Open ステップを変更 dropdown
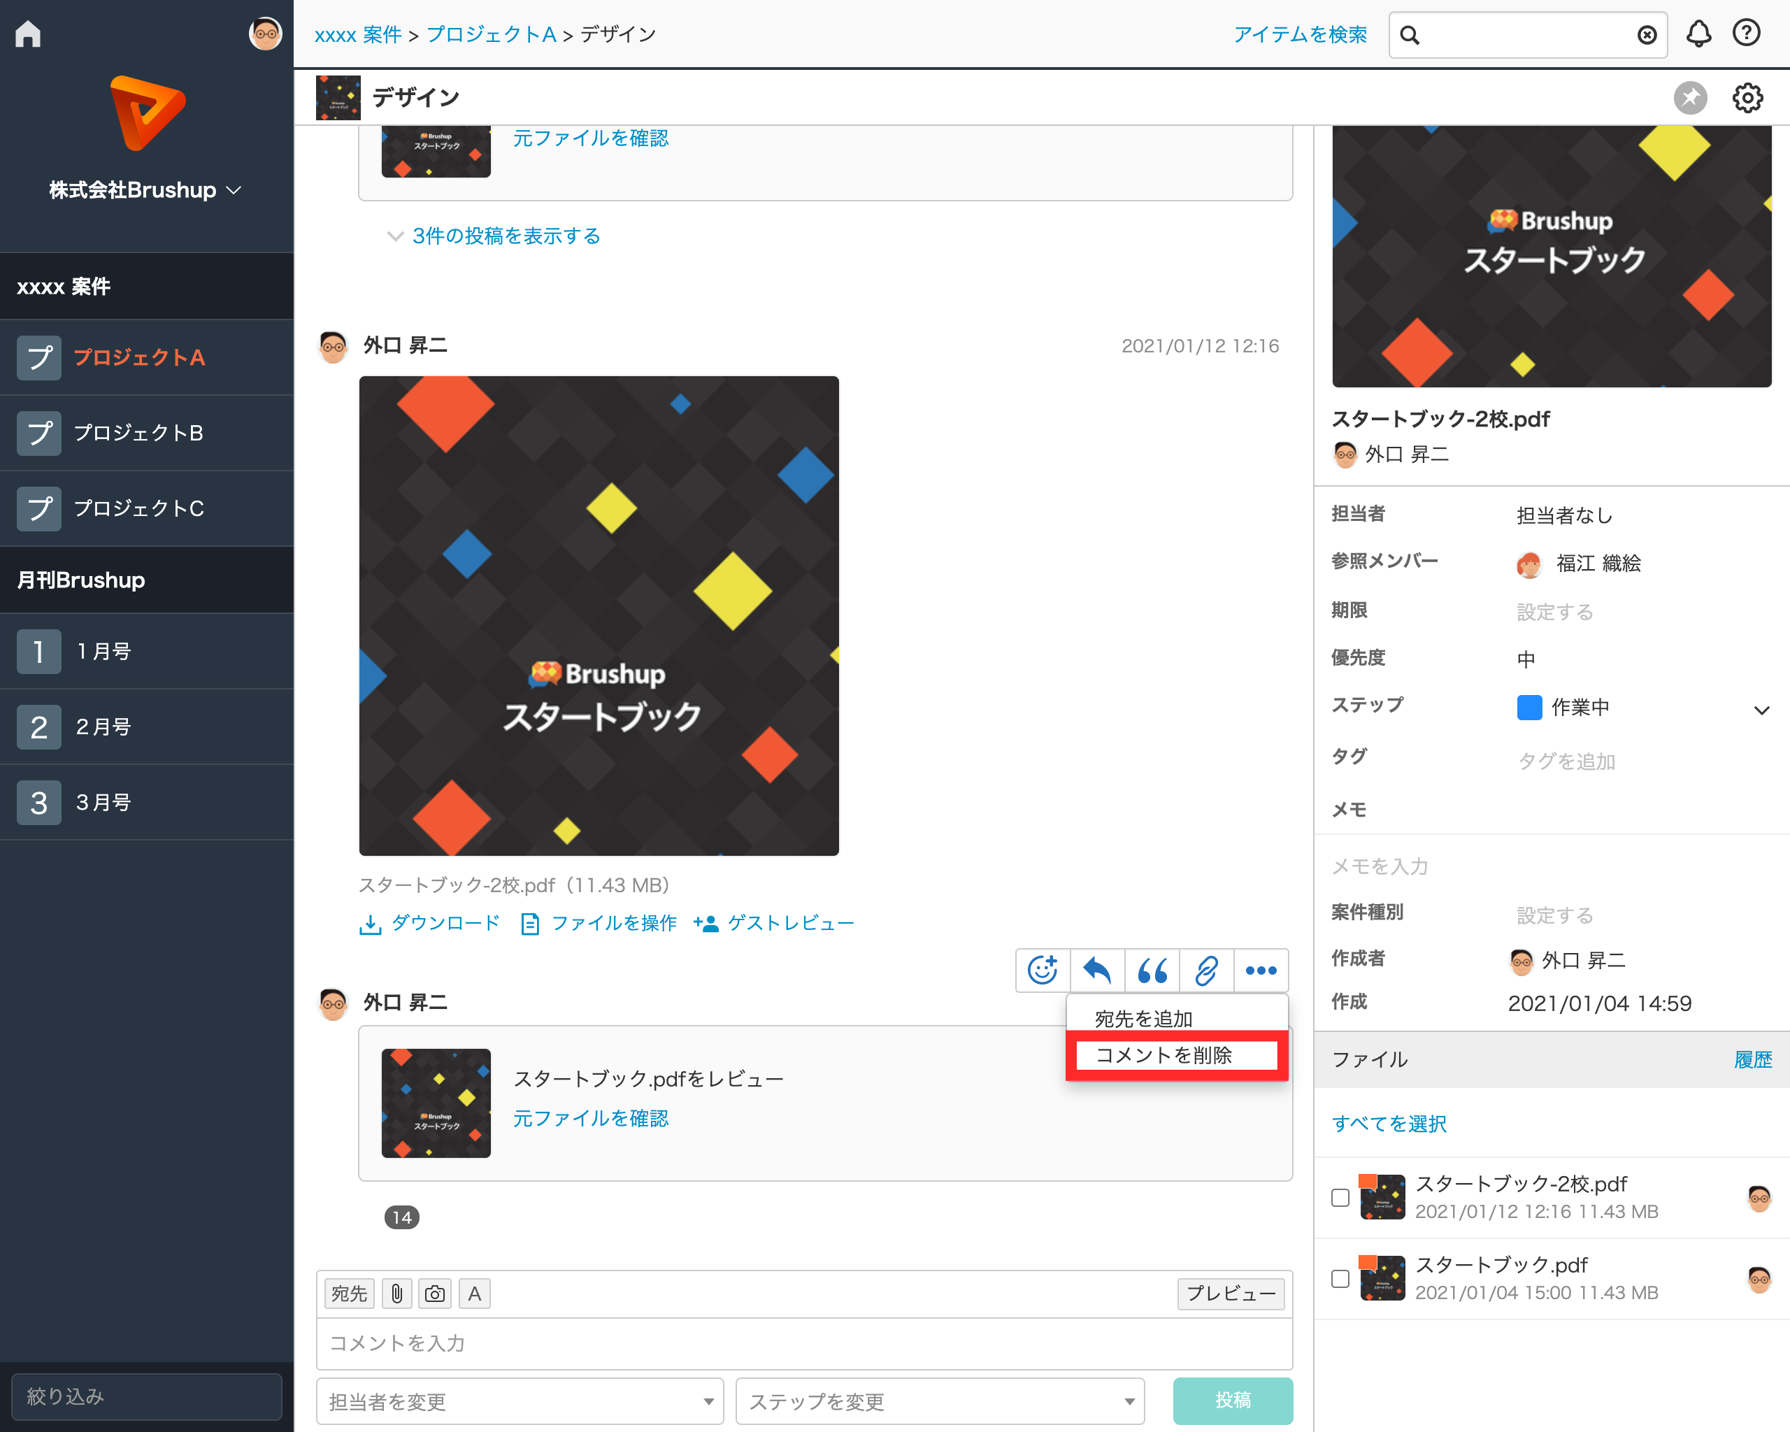Screen dimensions: 1790x1432 (939, 1401)
